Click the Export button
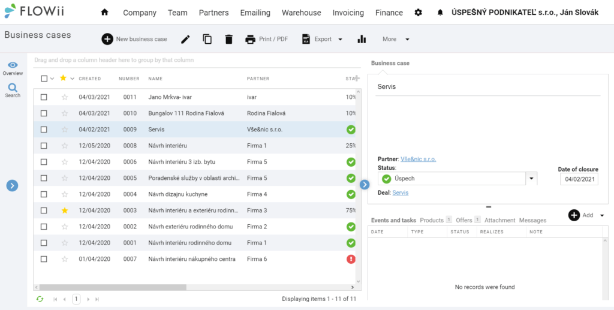This screenshot has height=310, width=614. point(318,39)
